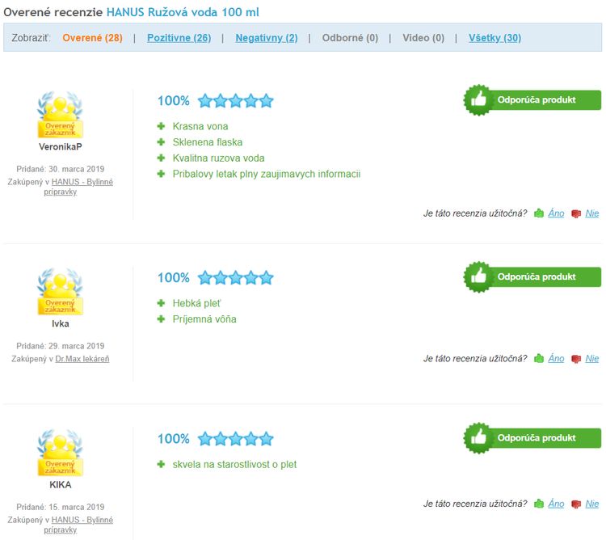Select 100% score in KIKA's review
This screenshot has width=606, height=540.
pyautogui.click(x=174, y=439)
